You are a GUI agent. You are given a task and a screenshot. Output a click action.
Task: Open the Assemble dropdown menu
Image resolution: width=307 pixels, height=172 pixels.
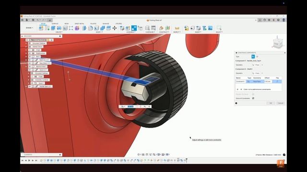coord(131,32)
